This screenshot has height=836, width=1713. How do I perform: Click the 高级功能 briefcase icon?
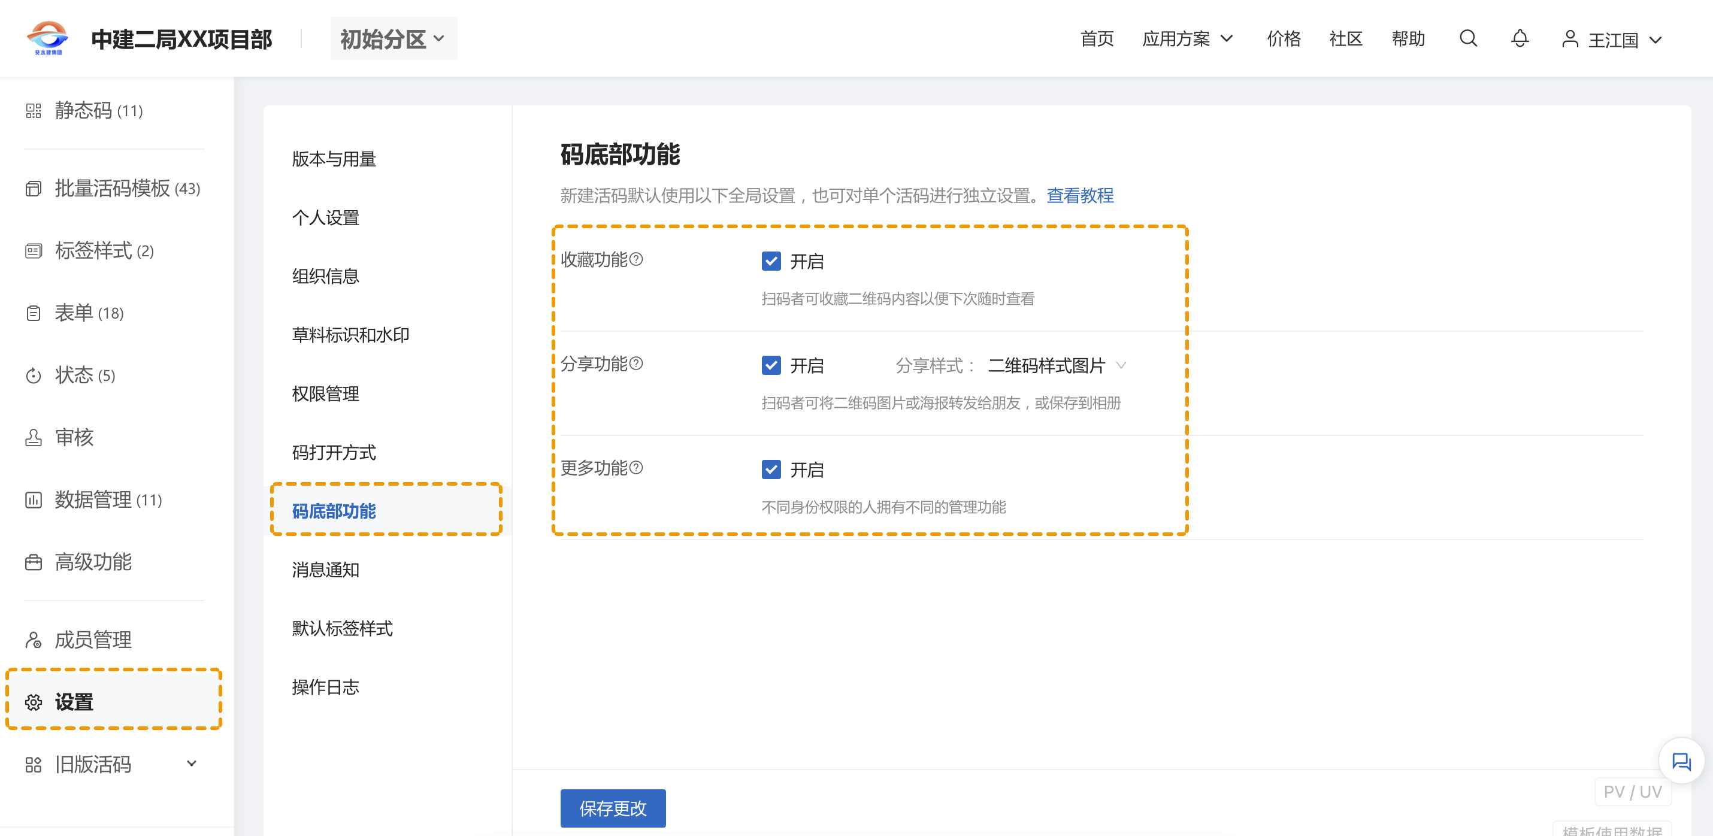coord(34,563)
